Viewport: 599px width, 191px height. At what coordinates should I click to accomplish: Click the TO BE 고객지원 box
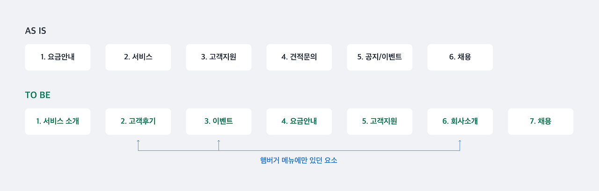coord(380,122)
